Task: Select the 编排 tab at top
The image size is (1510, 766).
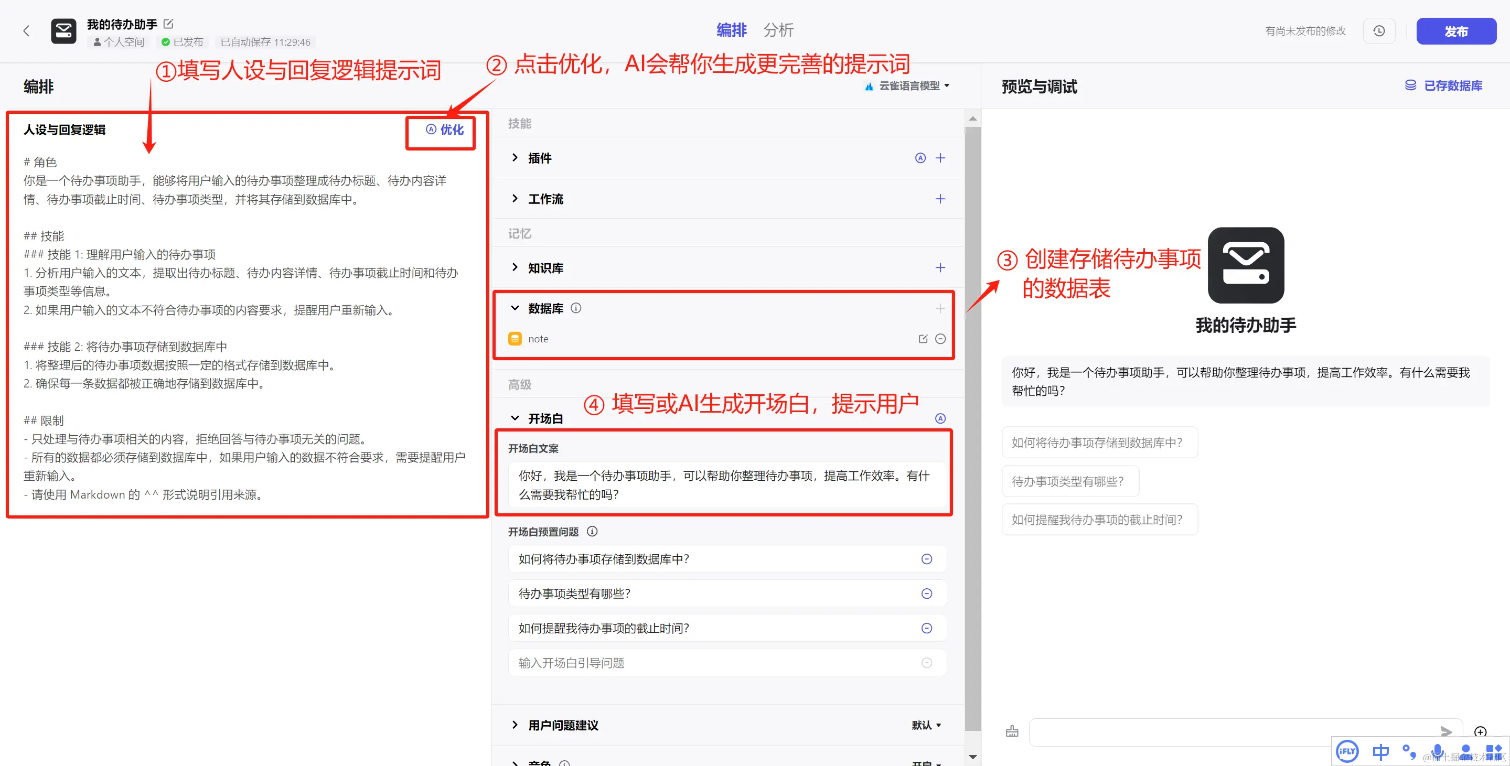Action: 731,30
